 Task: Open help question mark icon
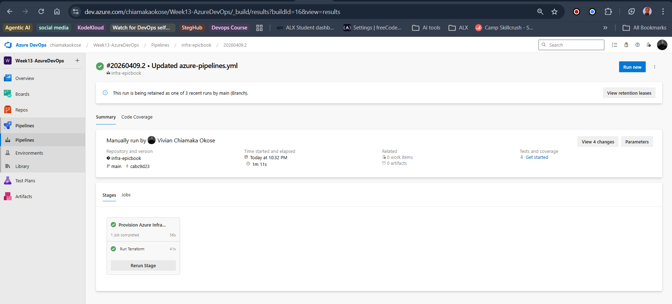click(637, 45)
